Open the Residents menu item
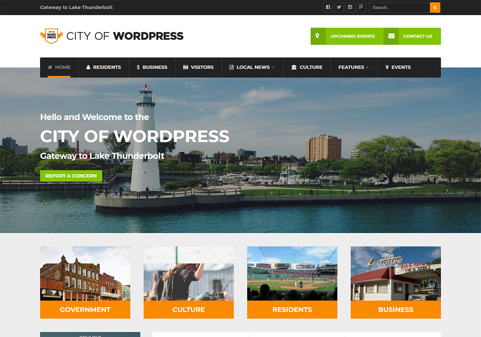Image resolution: width=481 pixels, height=337 pixels. point(104,67)
